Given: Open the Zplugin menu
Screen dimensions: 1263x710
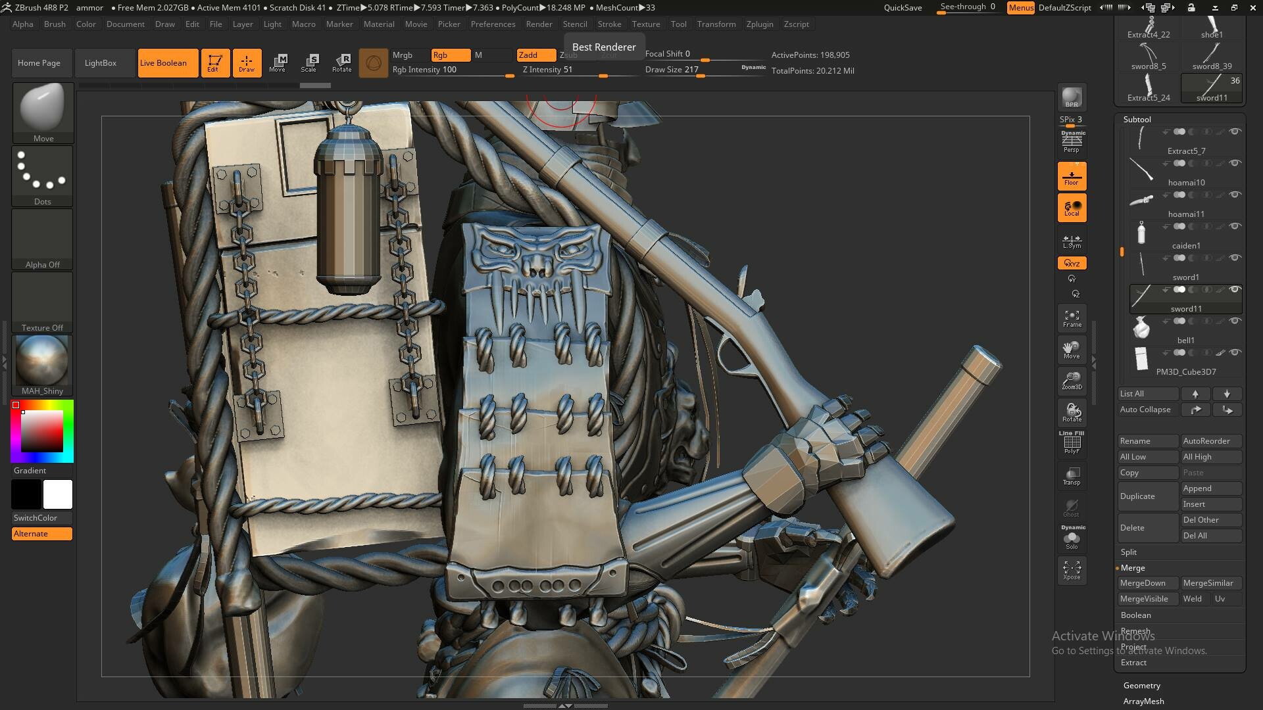Looking at the screenshot, I should point(759,24).
